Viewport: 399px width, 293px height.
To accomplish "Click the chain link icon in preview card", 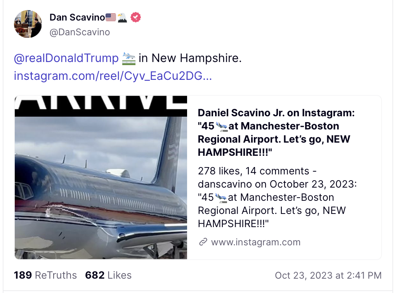I will [203, 242].
